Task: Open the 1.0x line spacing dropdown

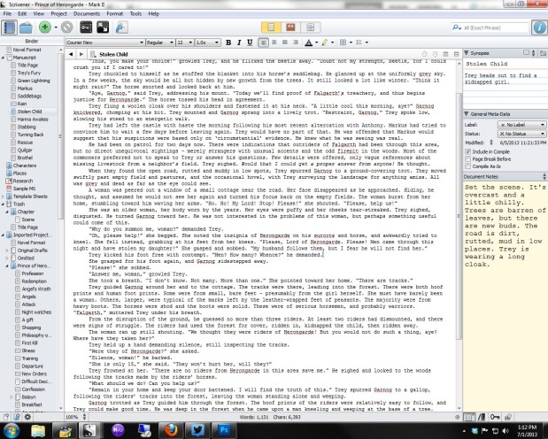Action: pyautogui.click(x=207, y=42)
